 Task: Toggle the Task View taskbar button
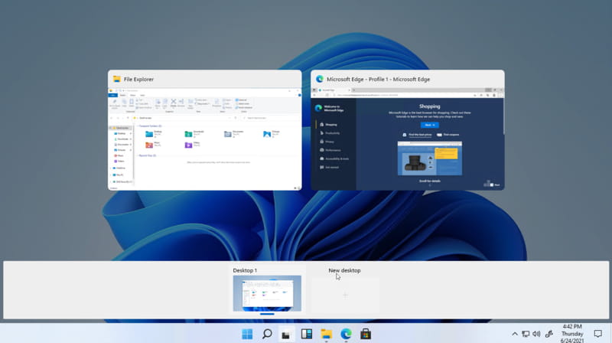286,335
